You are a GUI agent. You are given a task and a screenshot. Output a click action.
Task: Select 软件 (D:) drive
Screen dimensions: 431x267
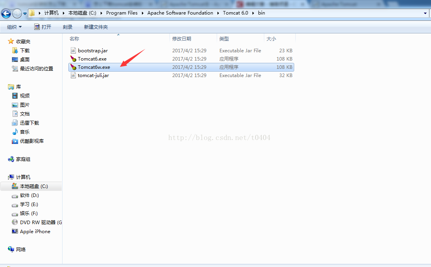[x=29, y=195]
